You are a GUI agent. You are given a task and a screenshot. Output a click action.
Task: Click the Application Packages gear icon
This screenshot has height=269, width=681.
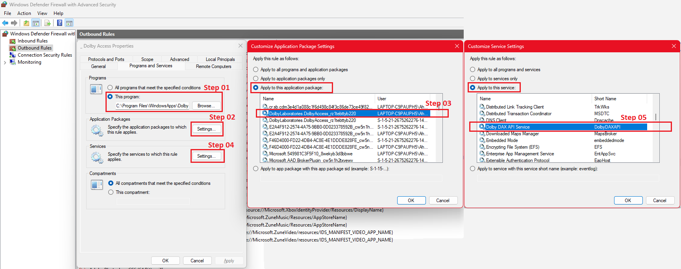click(97, 130)
